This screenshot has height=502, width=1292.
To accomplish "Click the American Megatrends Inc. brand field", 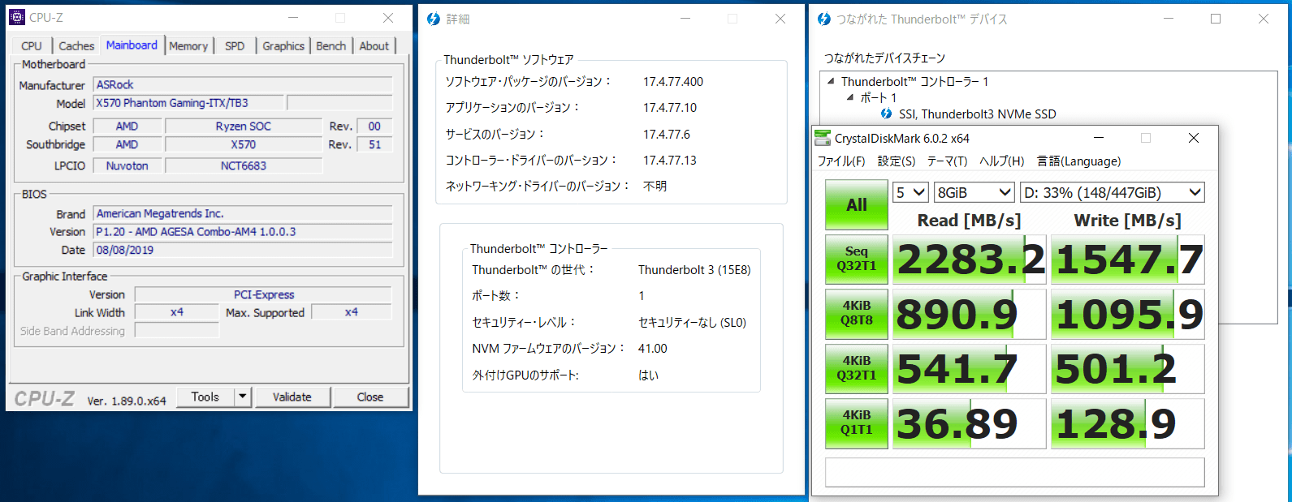I will (x=243, y=213).
